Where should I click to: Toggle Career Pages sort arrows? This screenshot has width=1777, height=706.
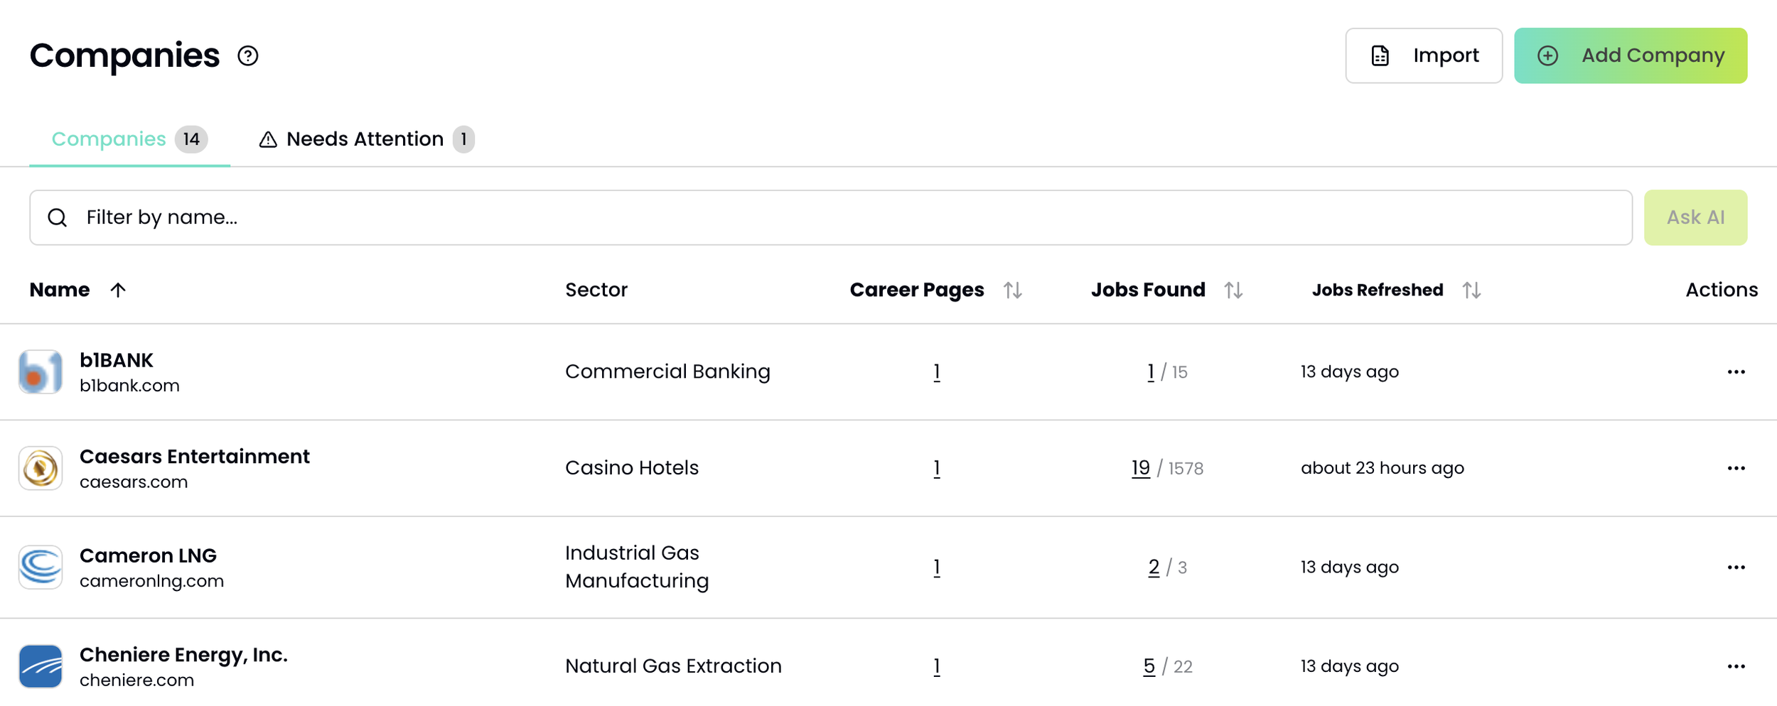1012,290
